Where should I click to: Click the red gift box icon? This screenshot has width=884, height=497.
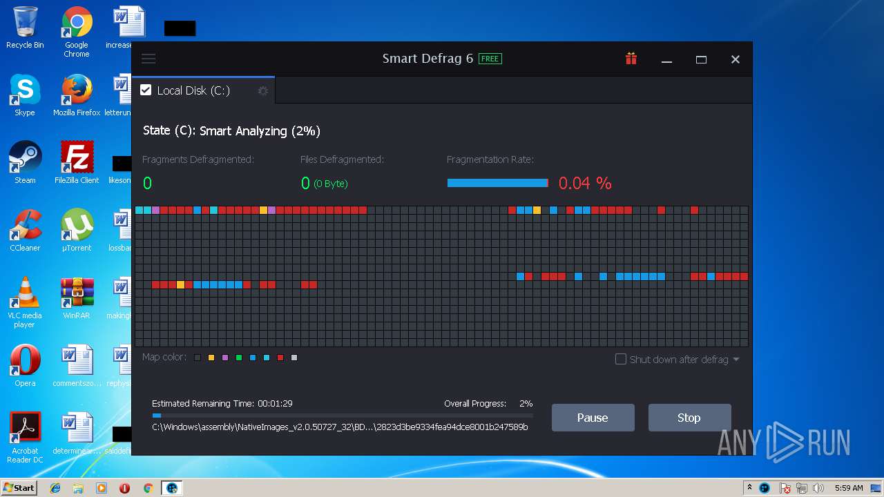(x=631, y=59)
